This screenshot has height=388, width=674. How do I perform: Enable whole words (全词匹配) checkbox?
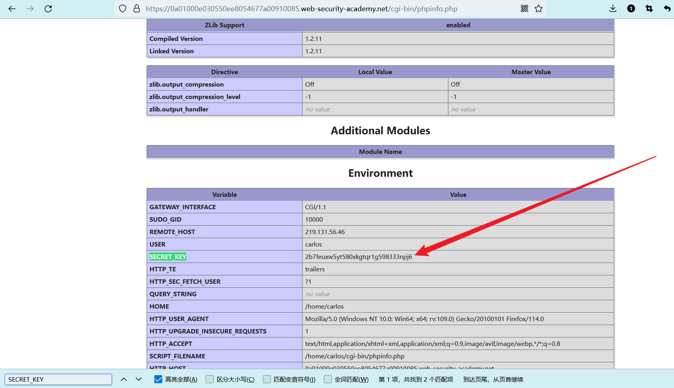[x=328, y=379]
